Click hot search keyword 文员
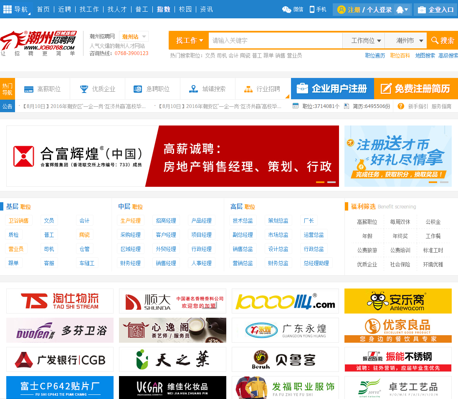Viewport: 458px width, 399px height. point(210,55)
